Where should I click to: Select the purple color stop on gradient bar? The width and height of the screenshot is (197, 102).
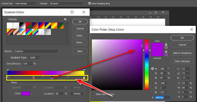(52, 78)
